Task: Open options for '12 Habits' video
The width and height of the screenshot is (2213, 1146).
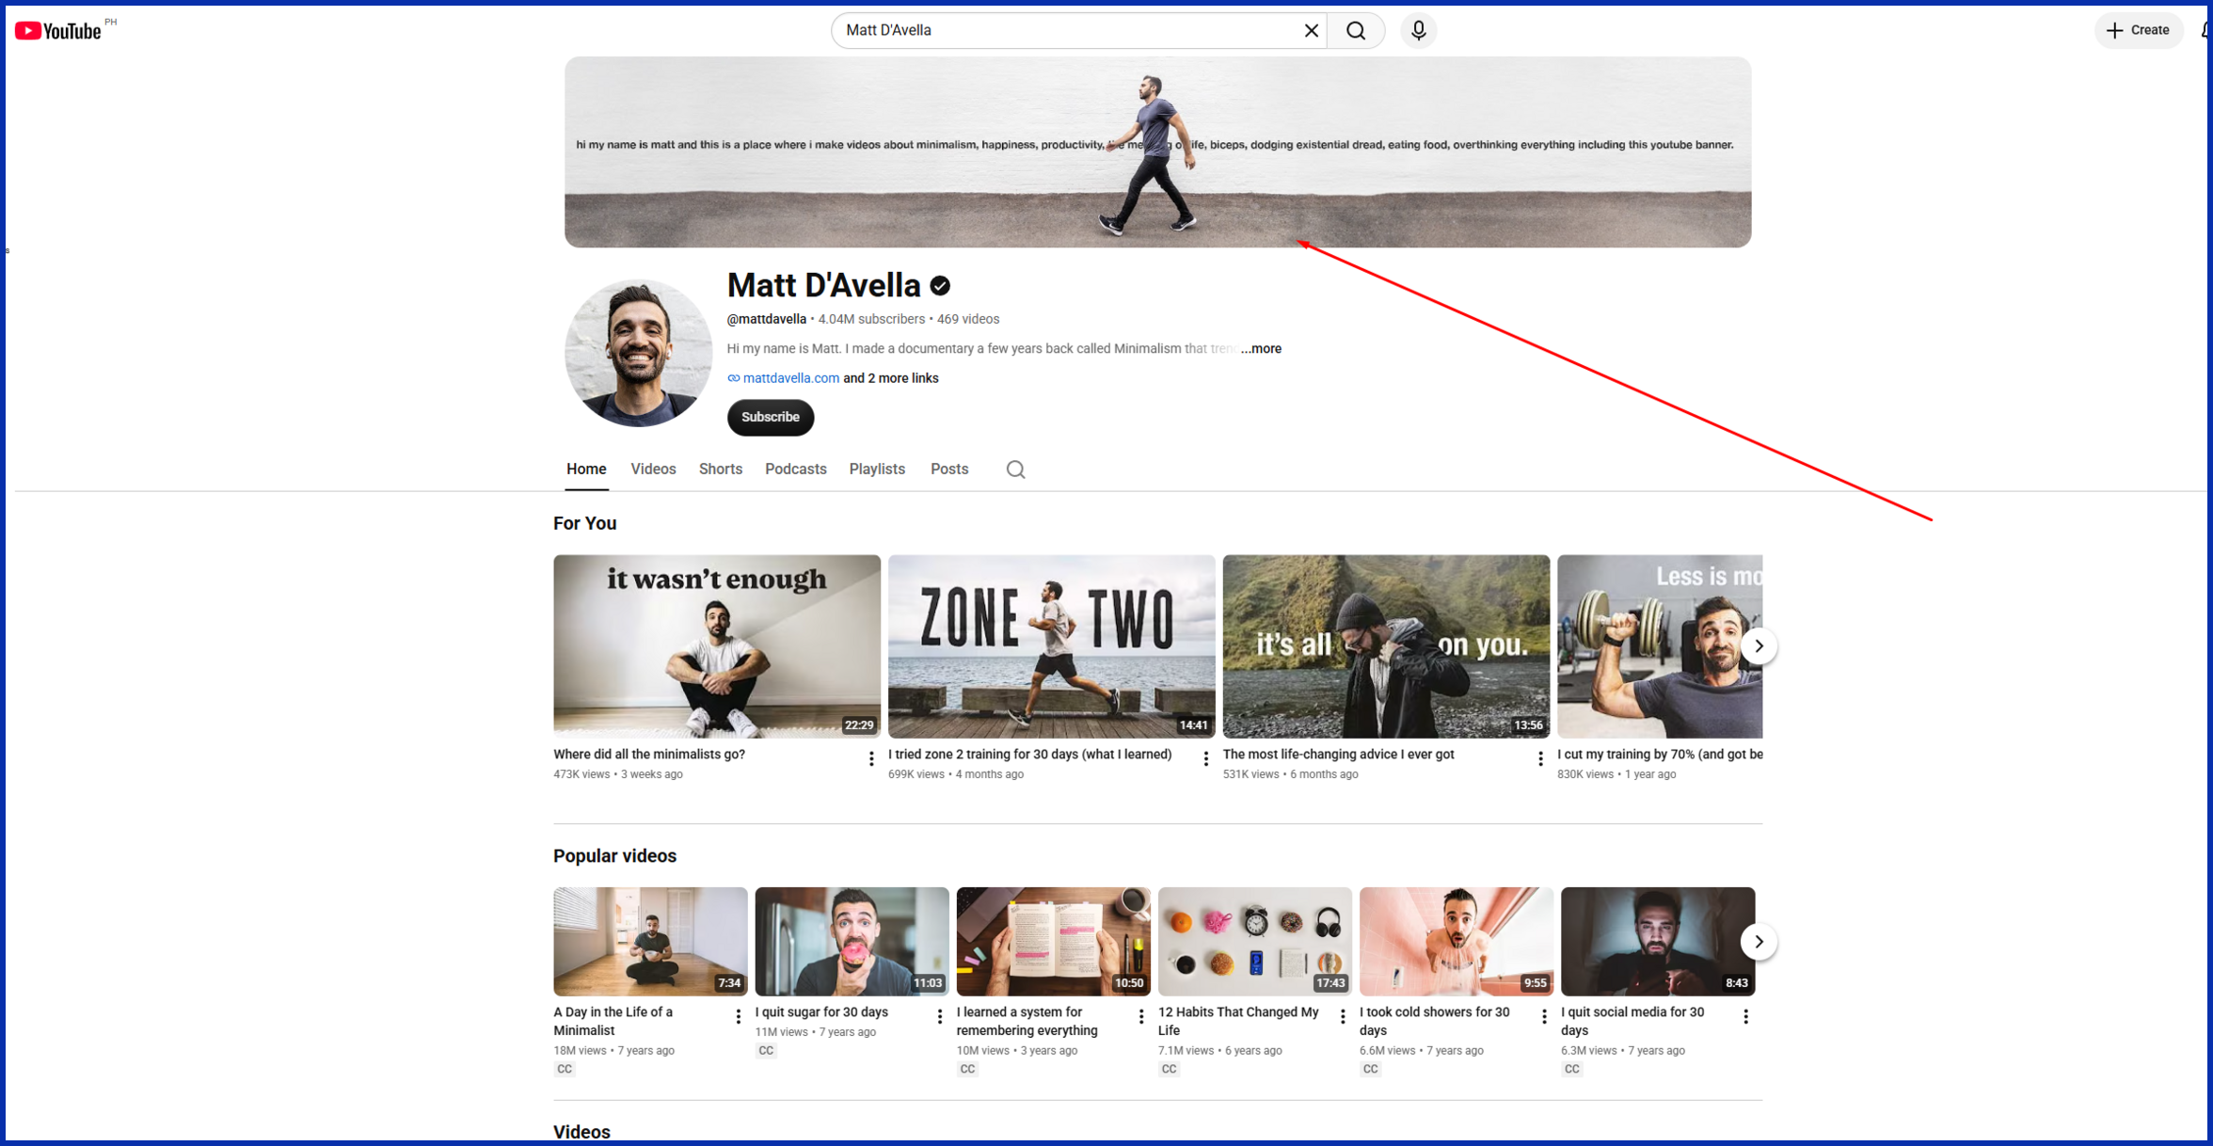Action: click(1343, 1016)
